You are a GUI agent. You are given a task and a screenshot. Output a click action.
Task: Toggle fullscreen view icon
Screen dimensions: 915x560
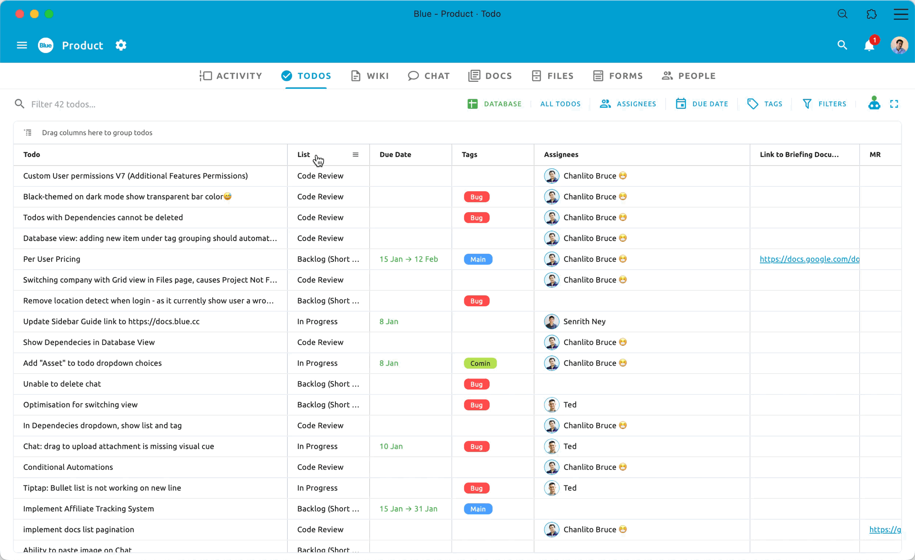[894, 104]
